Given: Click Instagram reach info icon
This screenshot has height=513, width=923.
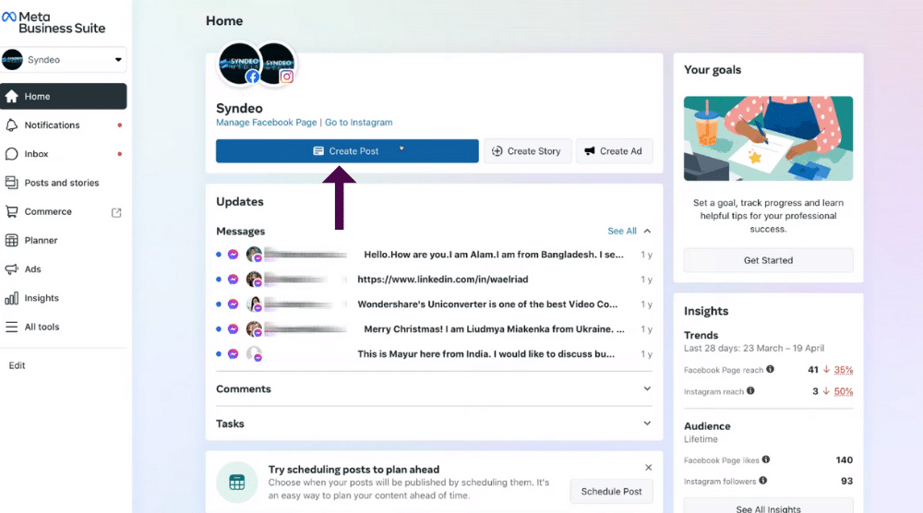Looking at the screenshot, I should point(750,390).
